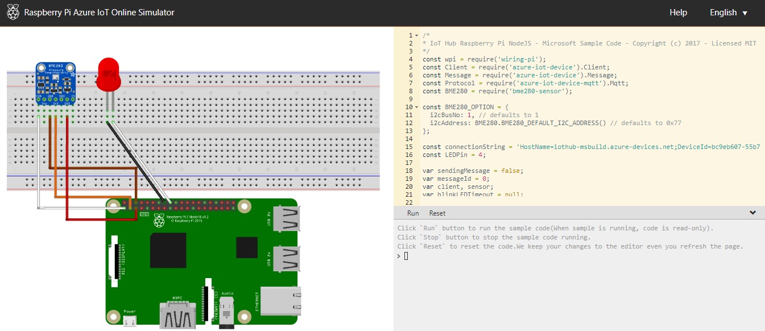Click the lower USB 2x port
The height and width of the screenshot is (331, 765).
point(286,259)
